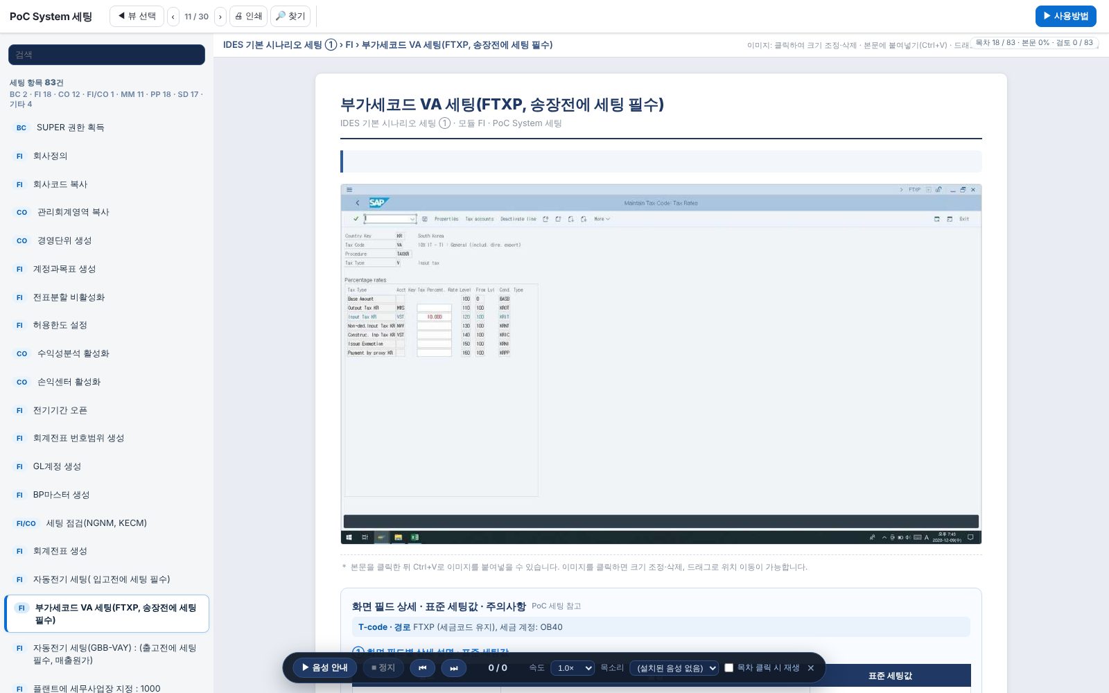
Task: Select GL계정 생성 entry
Action: (x=107, y=466)
